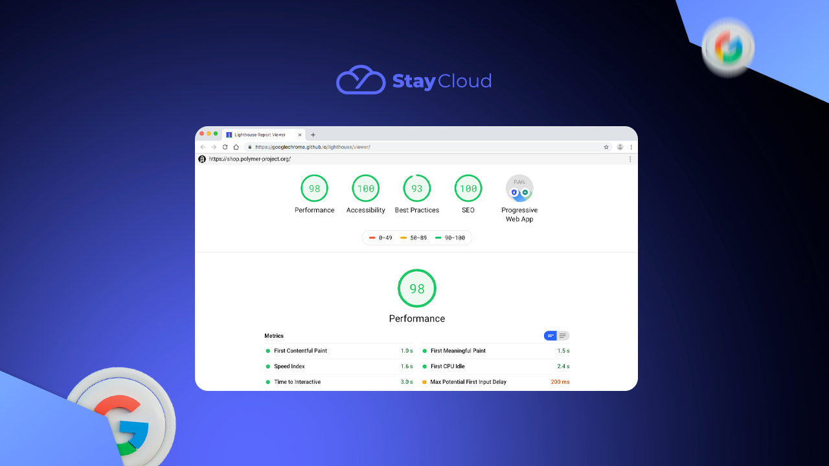Click the 200 ms input delay value

click(x=560, y=382)
